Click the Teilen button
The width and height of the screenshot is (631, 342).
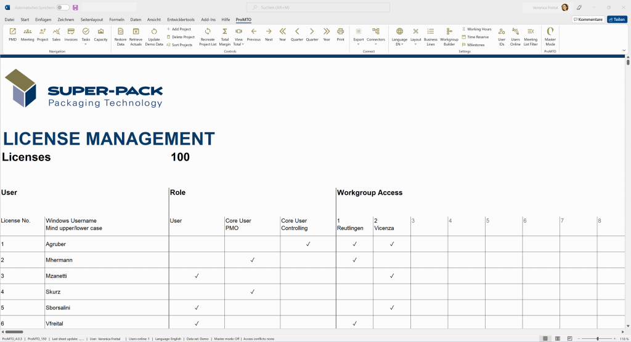pos(617,20)
